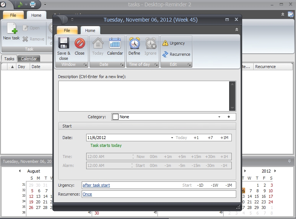Open the main window File tab
The height and width of the screenshot is (219, 296).
click(13, 15)
